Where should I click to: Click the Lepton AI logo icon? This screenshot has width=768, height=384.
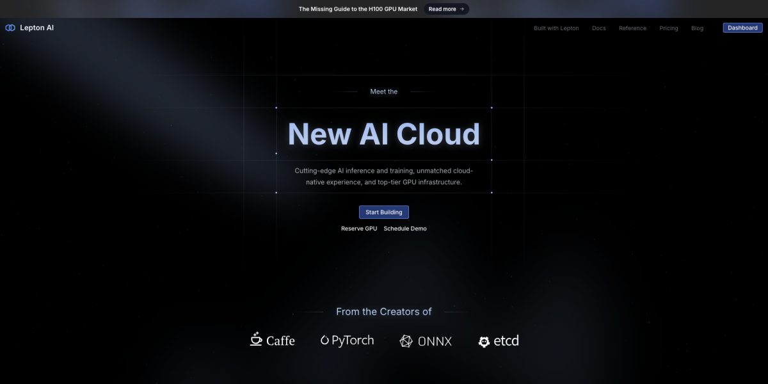point(10,28)
